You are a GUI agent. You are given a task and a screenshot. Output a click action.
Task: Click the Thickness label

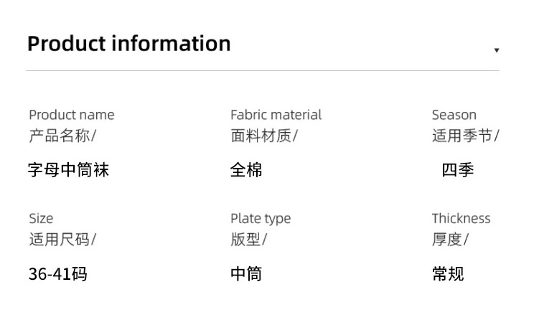[461, 219]
